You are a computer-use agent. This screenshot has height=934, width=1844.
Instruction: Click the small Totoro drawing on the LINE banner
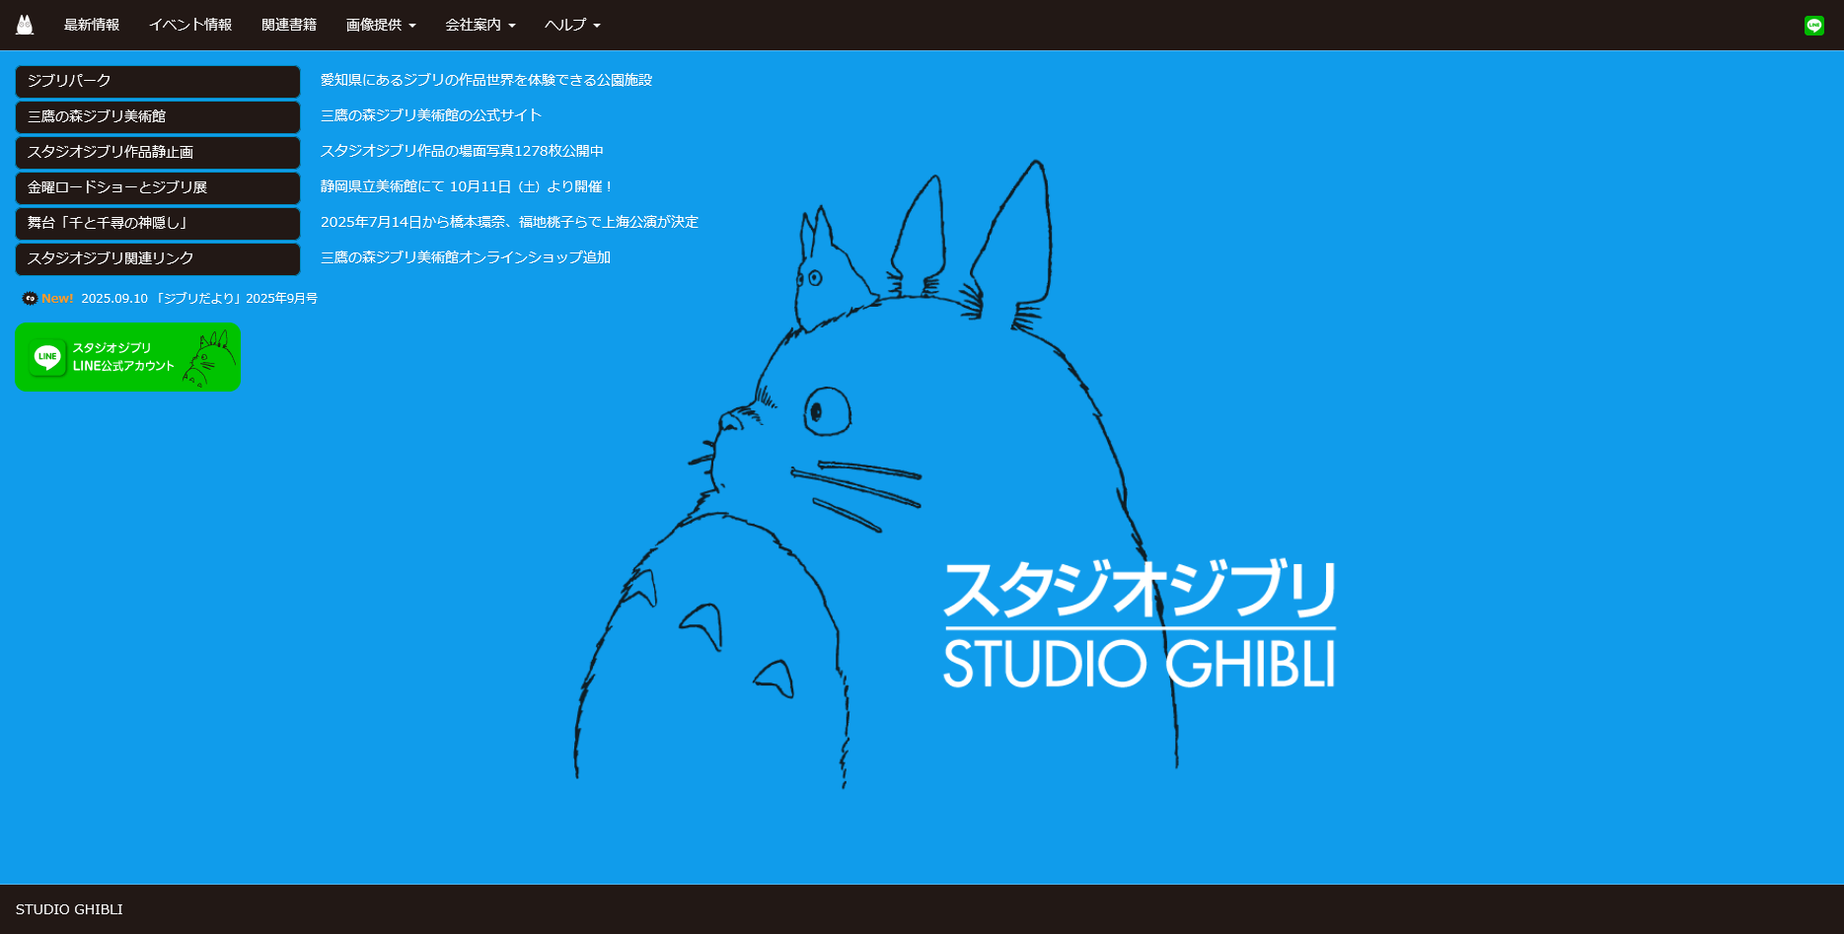205,357
